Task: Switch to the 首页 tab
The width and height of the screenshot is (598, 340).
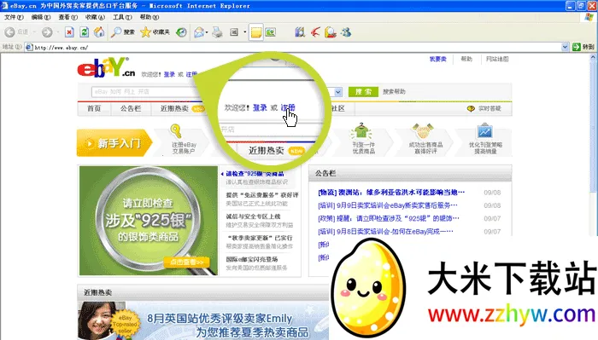Action: pyautogui.click(x=94, y=109)
